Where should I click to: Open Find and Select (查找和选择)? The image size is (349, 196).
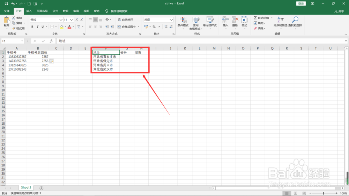coord(295,23)
